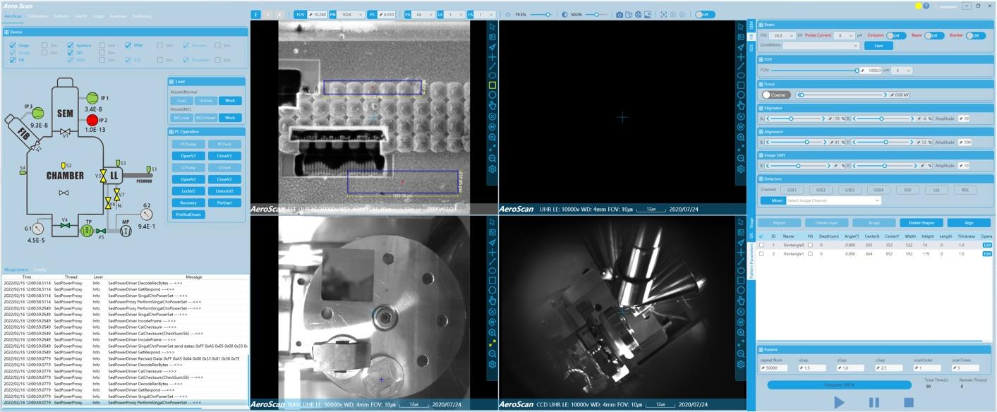
Task: Select pointer arrow tool in top-left viewer sidebar
Action: 493,26
